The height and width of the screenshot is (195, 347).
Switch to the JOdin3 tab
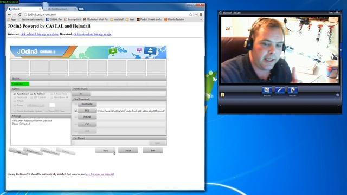pyautogui.click(x=24, y=9)
